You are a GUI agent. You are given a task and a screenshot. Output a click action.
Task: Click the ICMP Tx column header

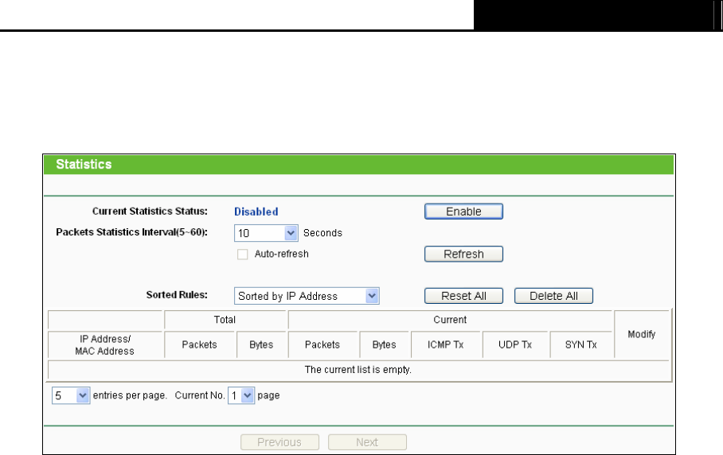coord(445,344)
